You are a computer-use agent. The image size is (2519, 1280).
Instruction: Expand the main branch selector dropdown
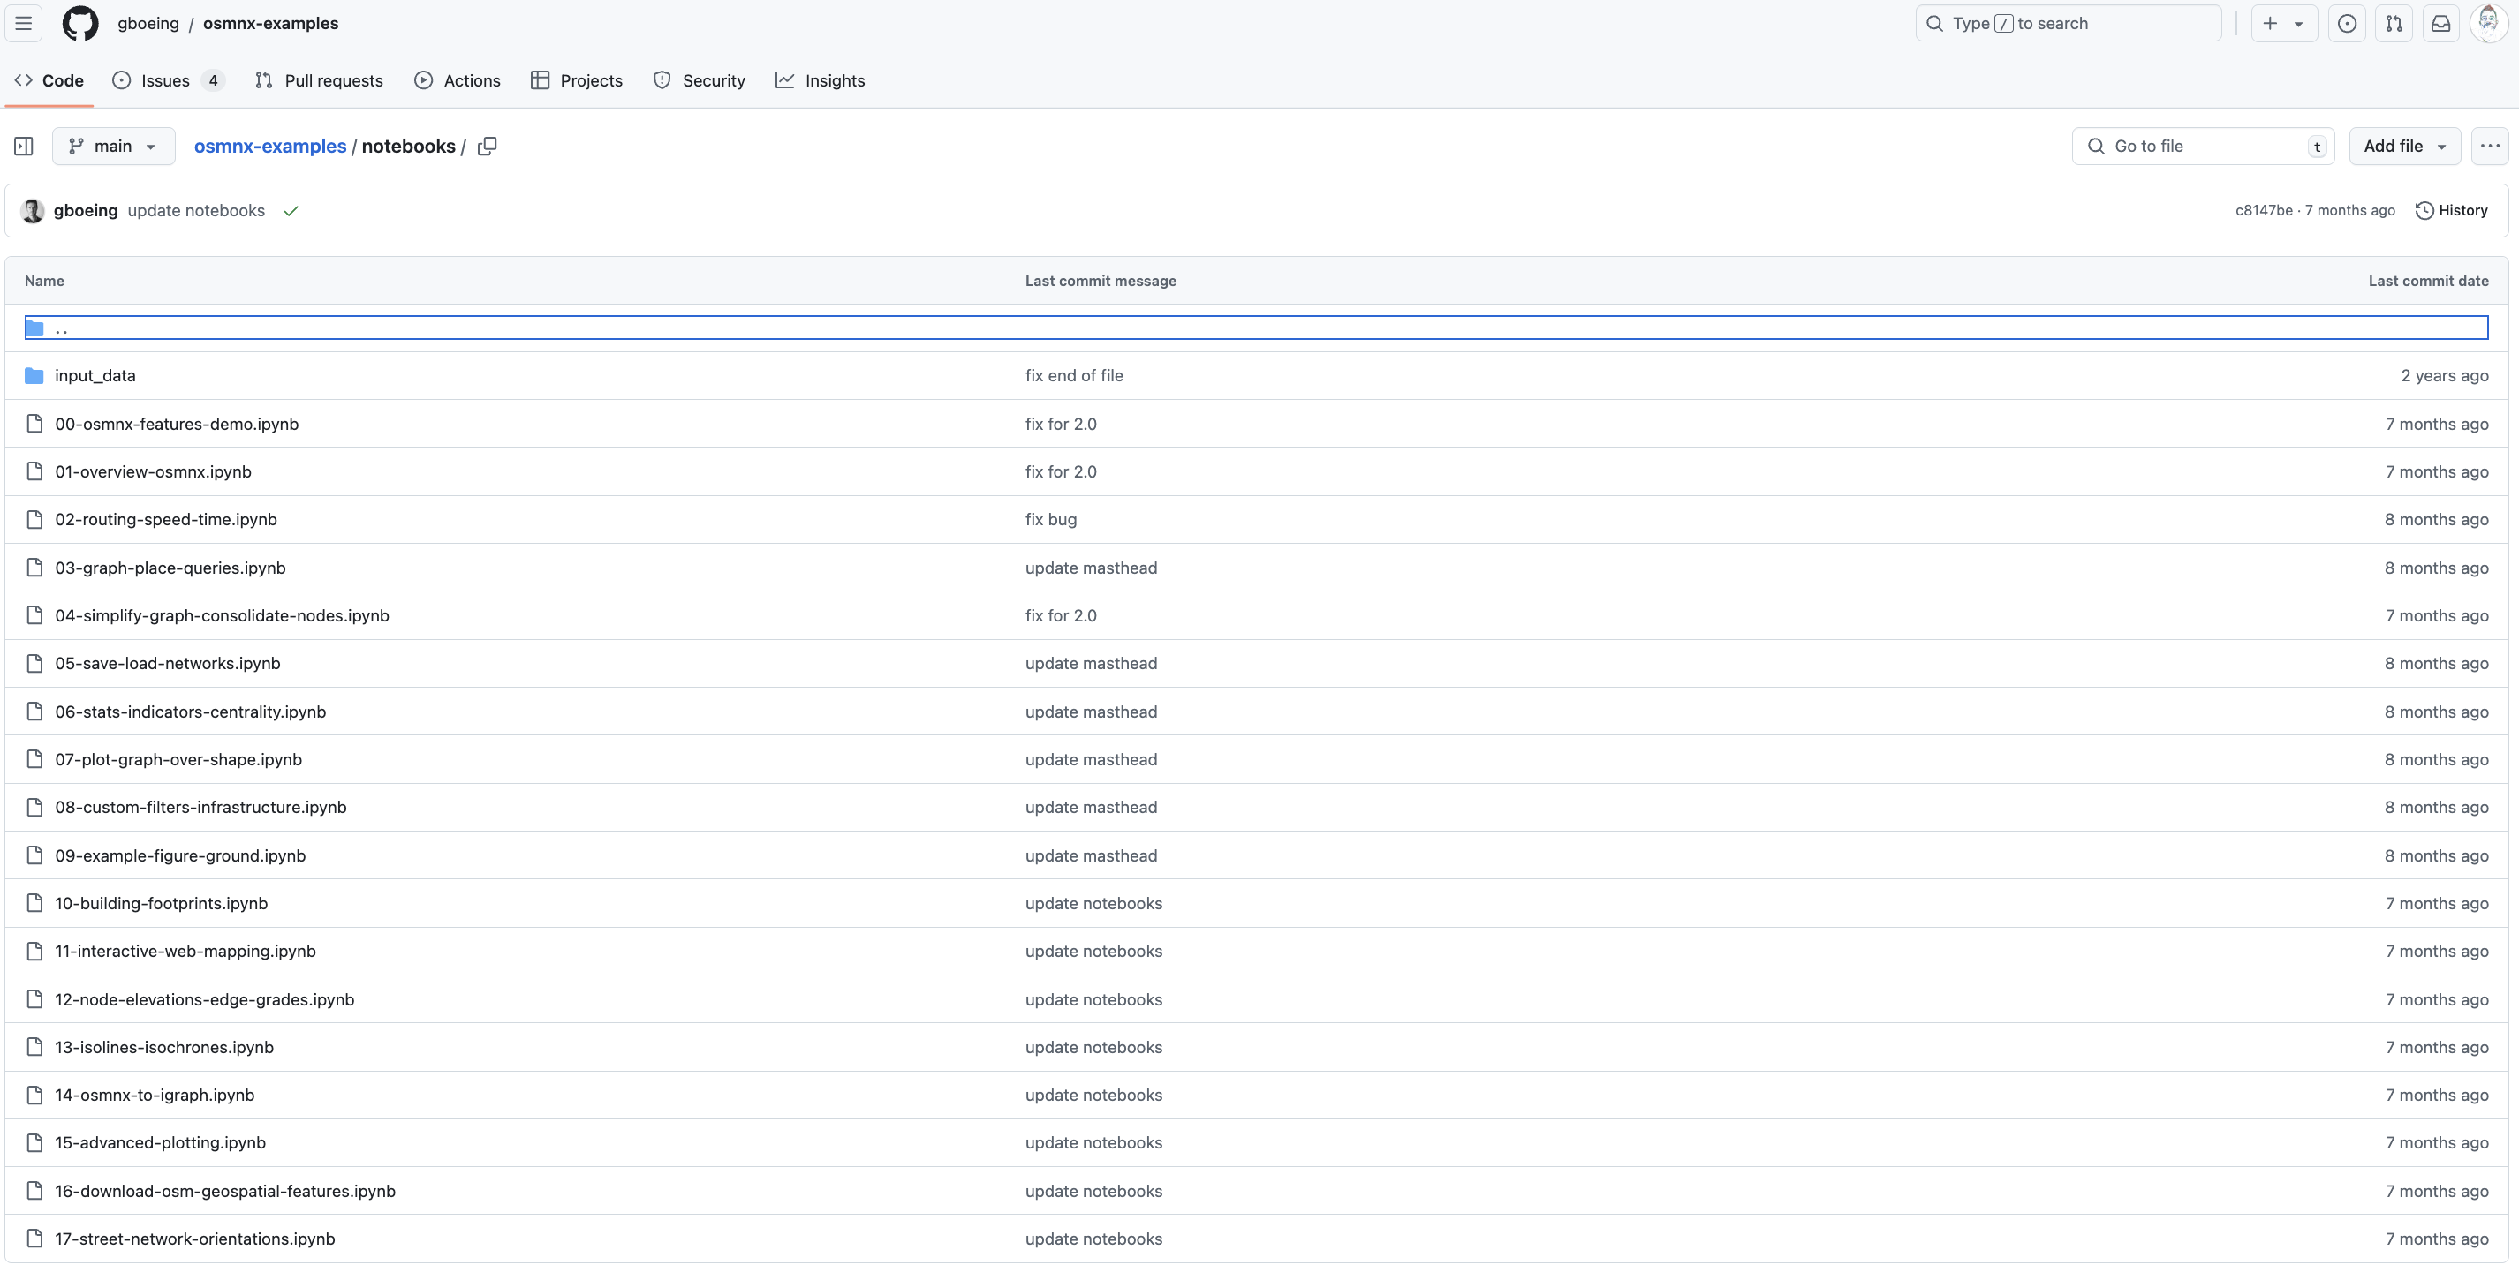(x=113, y=146)
